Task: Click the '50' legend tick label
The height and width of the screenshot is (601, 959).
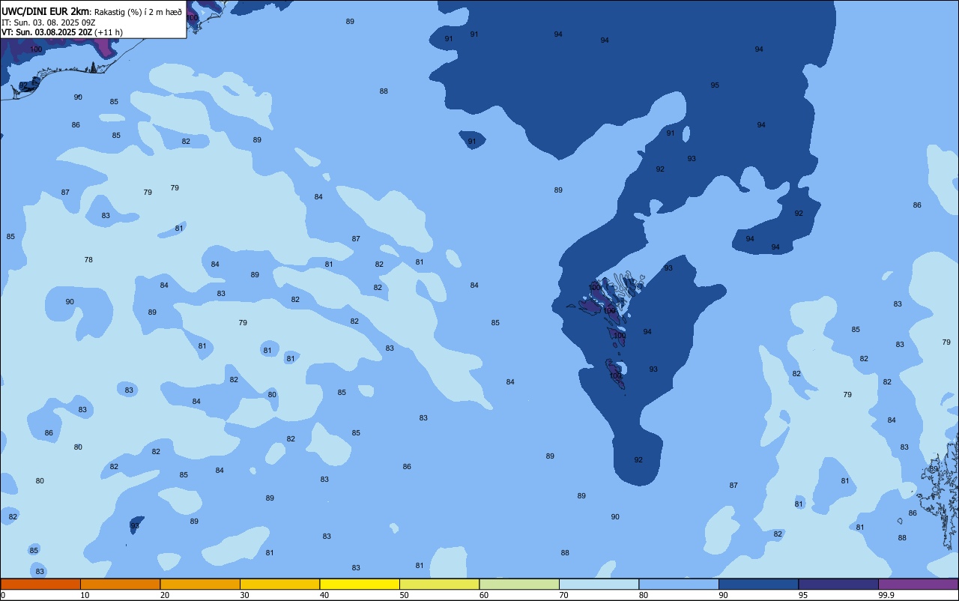Action: click(x=404, y=595)
